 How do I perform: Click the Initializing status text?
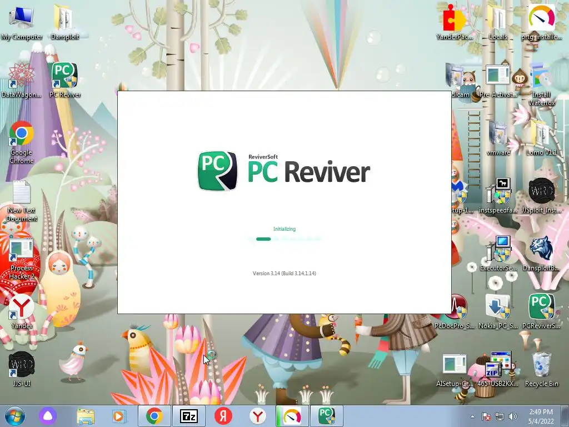coord(284,229)
